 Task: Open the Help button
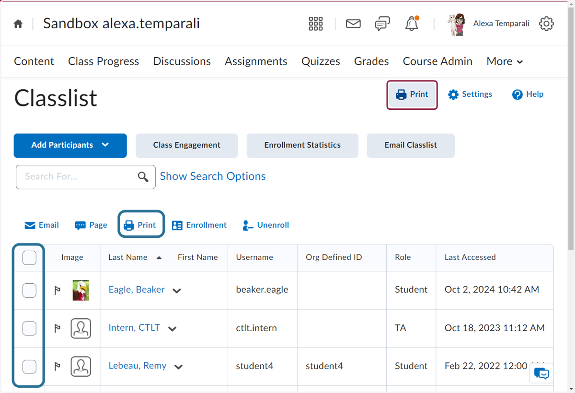click(x=528, y=94)
